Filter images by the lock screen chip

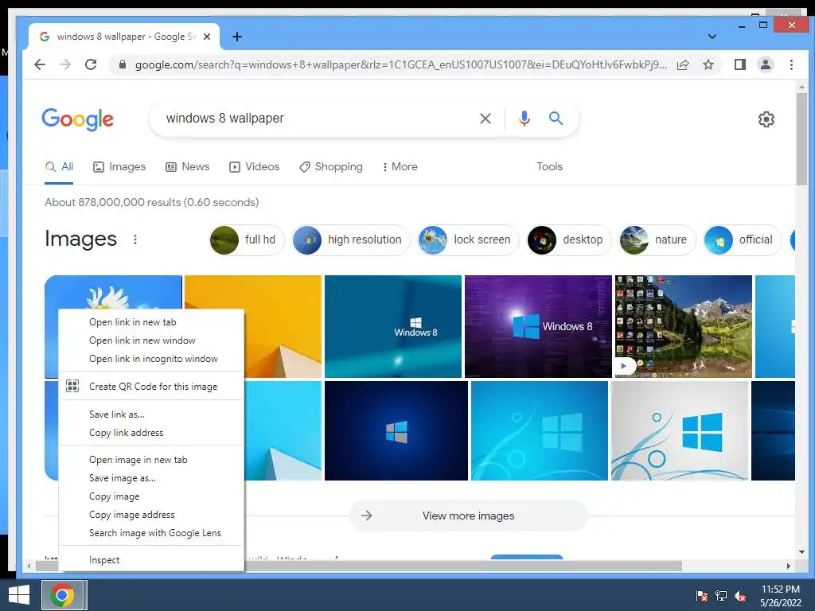(x=468, y=240)
